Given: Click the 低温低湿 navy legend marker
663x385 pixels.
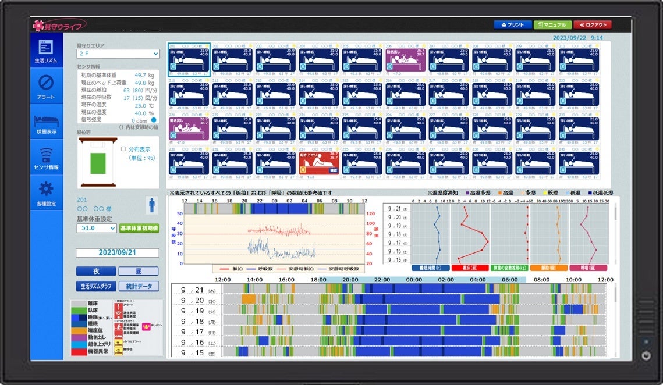Looking at the screenshot, I should pos(590,192).
